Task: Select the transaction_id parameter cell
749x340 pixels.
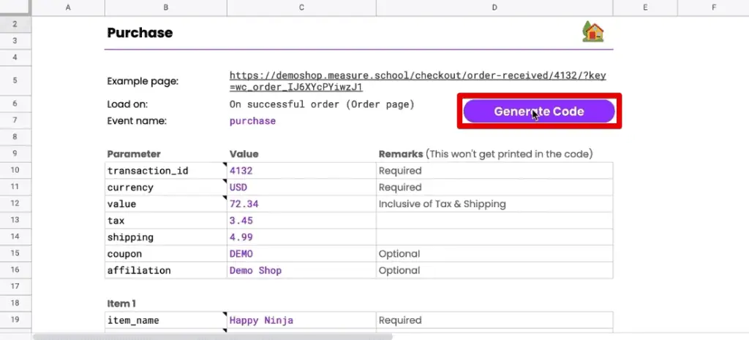Action: [x=166, y=171]
